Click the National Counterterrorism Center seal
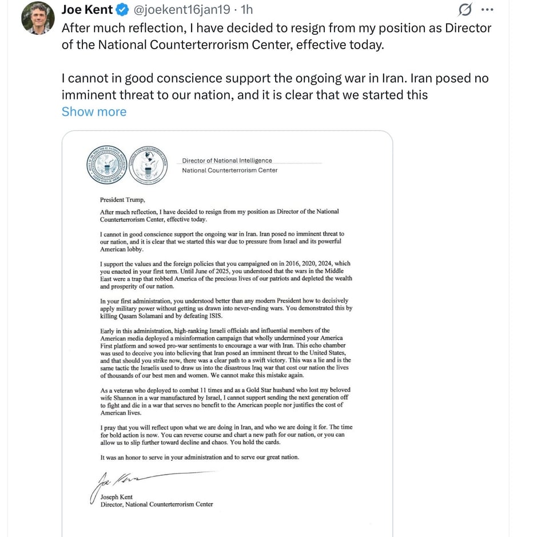 click(x=149, y=165)
